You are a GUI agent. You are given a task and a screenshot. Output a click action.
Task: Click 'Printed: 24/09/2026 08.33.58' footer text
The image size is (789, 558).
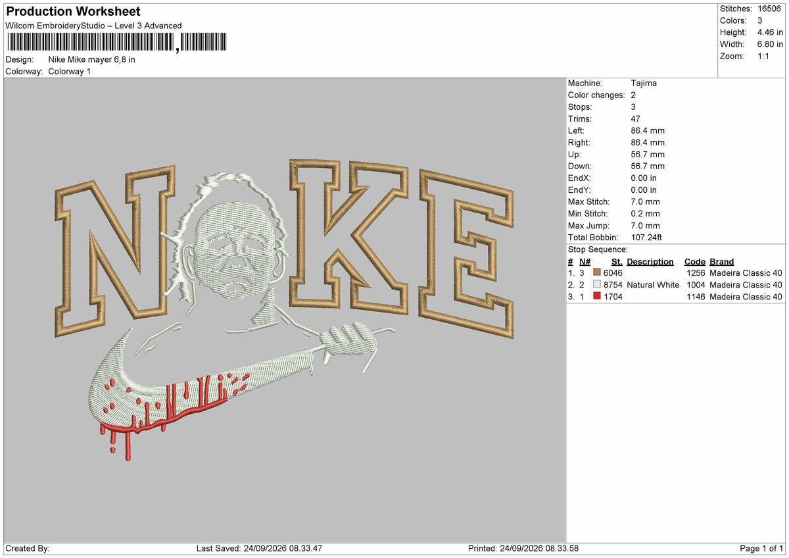tap(523, 549)
